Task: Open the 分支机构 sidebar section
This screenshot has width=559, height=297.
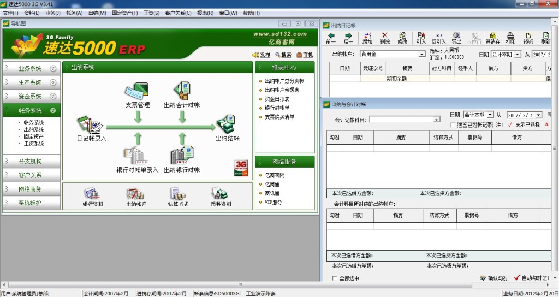Action: (31, 161)
